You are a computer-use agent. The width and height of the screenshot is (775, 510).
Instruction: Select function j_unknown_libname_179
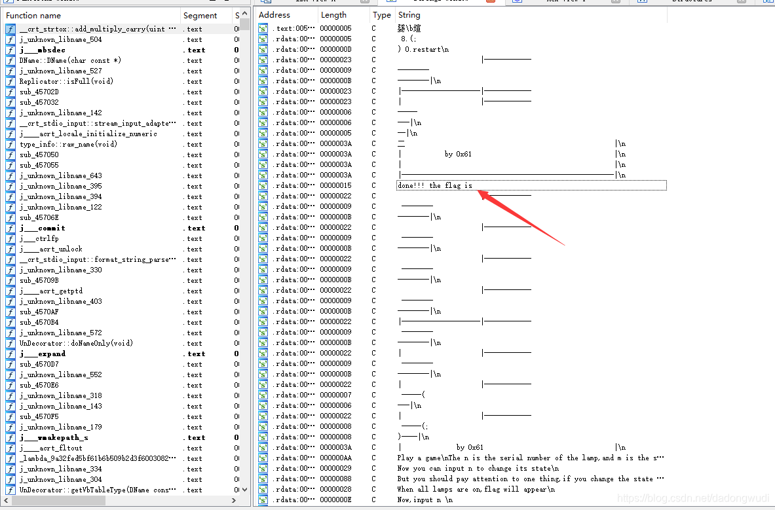(61, 427)
